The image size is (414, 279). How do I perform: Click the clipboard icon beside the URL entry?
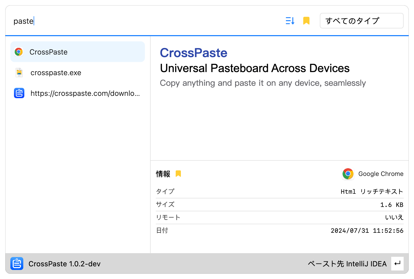[19, 93]
